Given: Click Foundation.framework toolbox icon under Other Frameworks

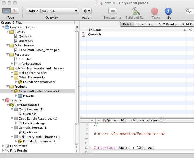Looking at the screenshot, I should click(20, 82).
